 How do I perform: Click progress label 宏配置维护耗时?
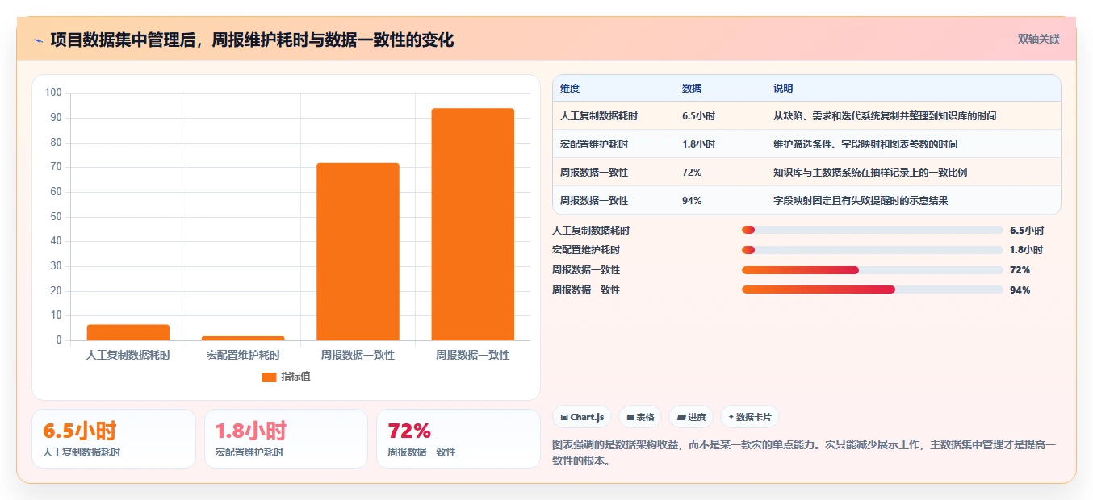586,250
